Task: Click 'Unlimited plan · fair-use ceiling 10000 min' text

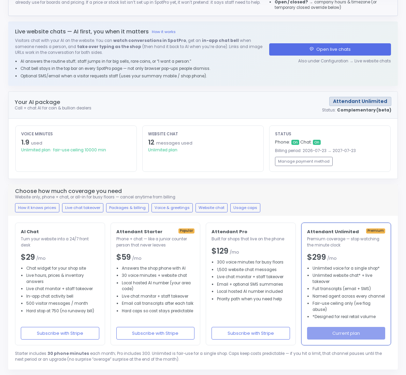Action: 63,150
